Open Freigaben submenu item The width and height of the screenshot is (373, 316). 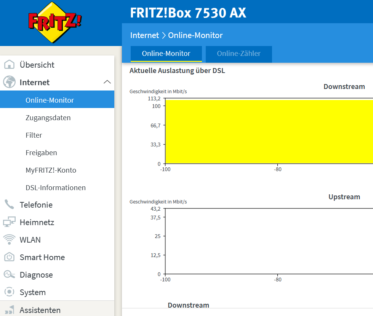(57, 152)
